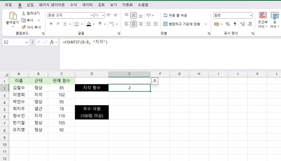Click the increase font size icon
Viewport: 281px width, 161px height.
[108, 15]
